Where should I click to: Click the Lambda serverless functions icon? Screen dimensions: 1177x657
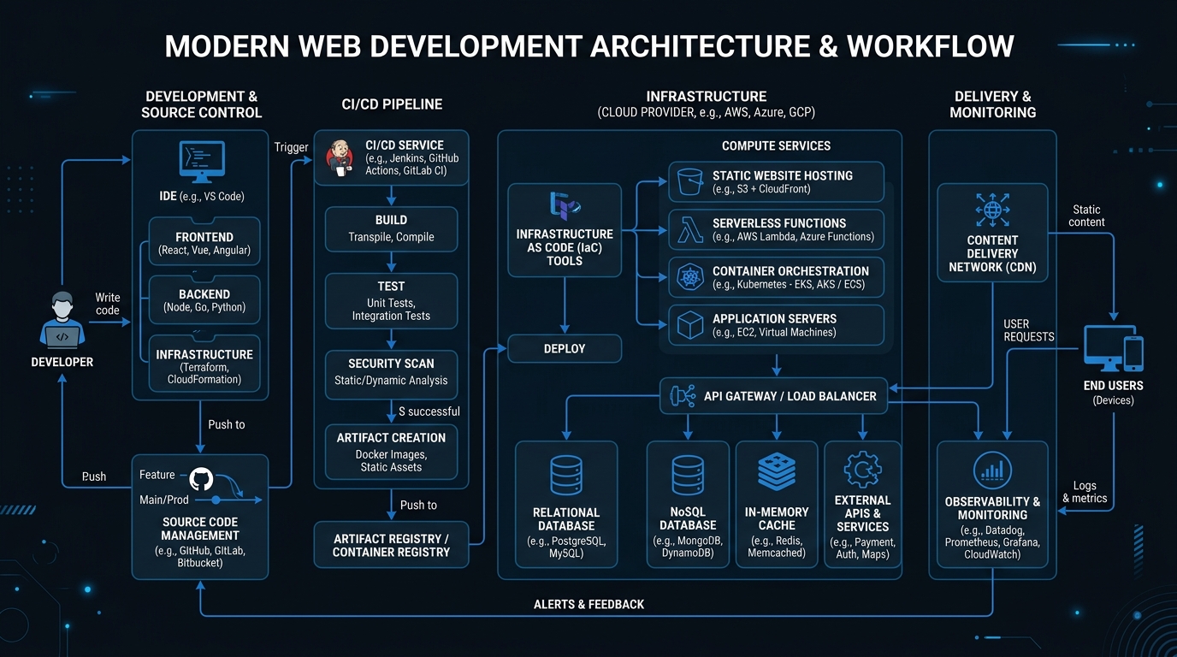coord(689,229)
